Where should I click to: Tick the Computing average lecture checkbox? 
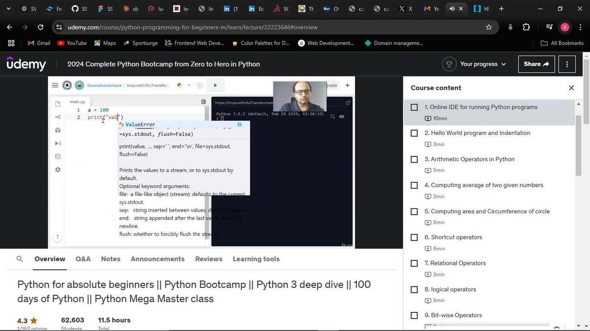click(414, 185)
